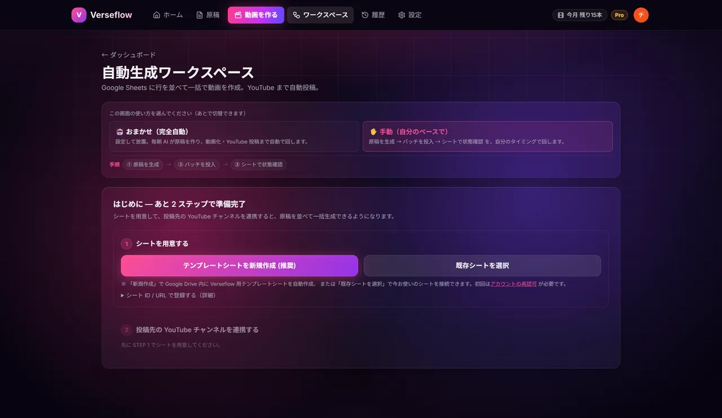This screenshot has width=722, height=418.
Task: Click the Google Sheets に行を並べて subtitle text
Action: click(211, 88)
